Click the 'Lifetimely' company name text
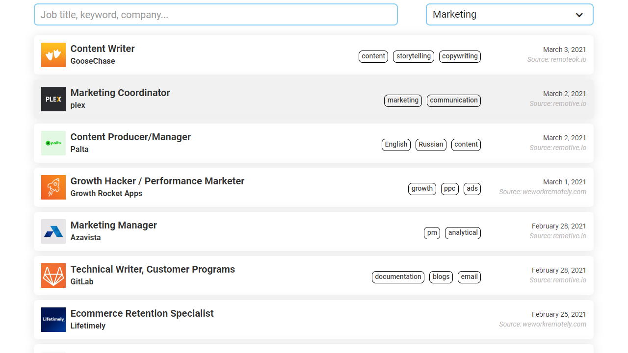The image size is (628, 353). pyautogui.click(x=88, y=326)
